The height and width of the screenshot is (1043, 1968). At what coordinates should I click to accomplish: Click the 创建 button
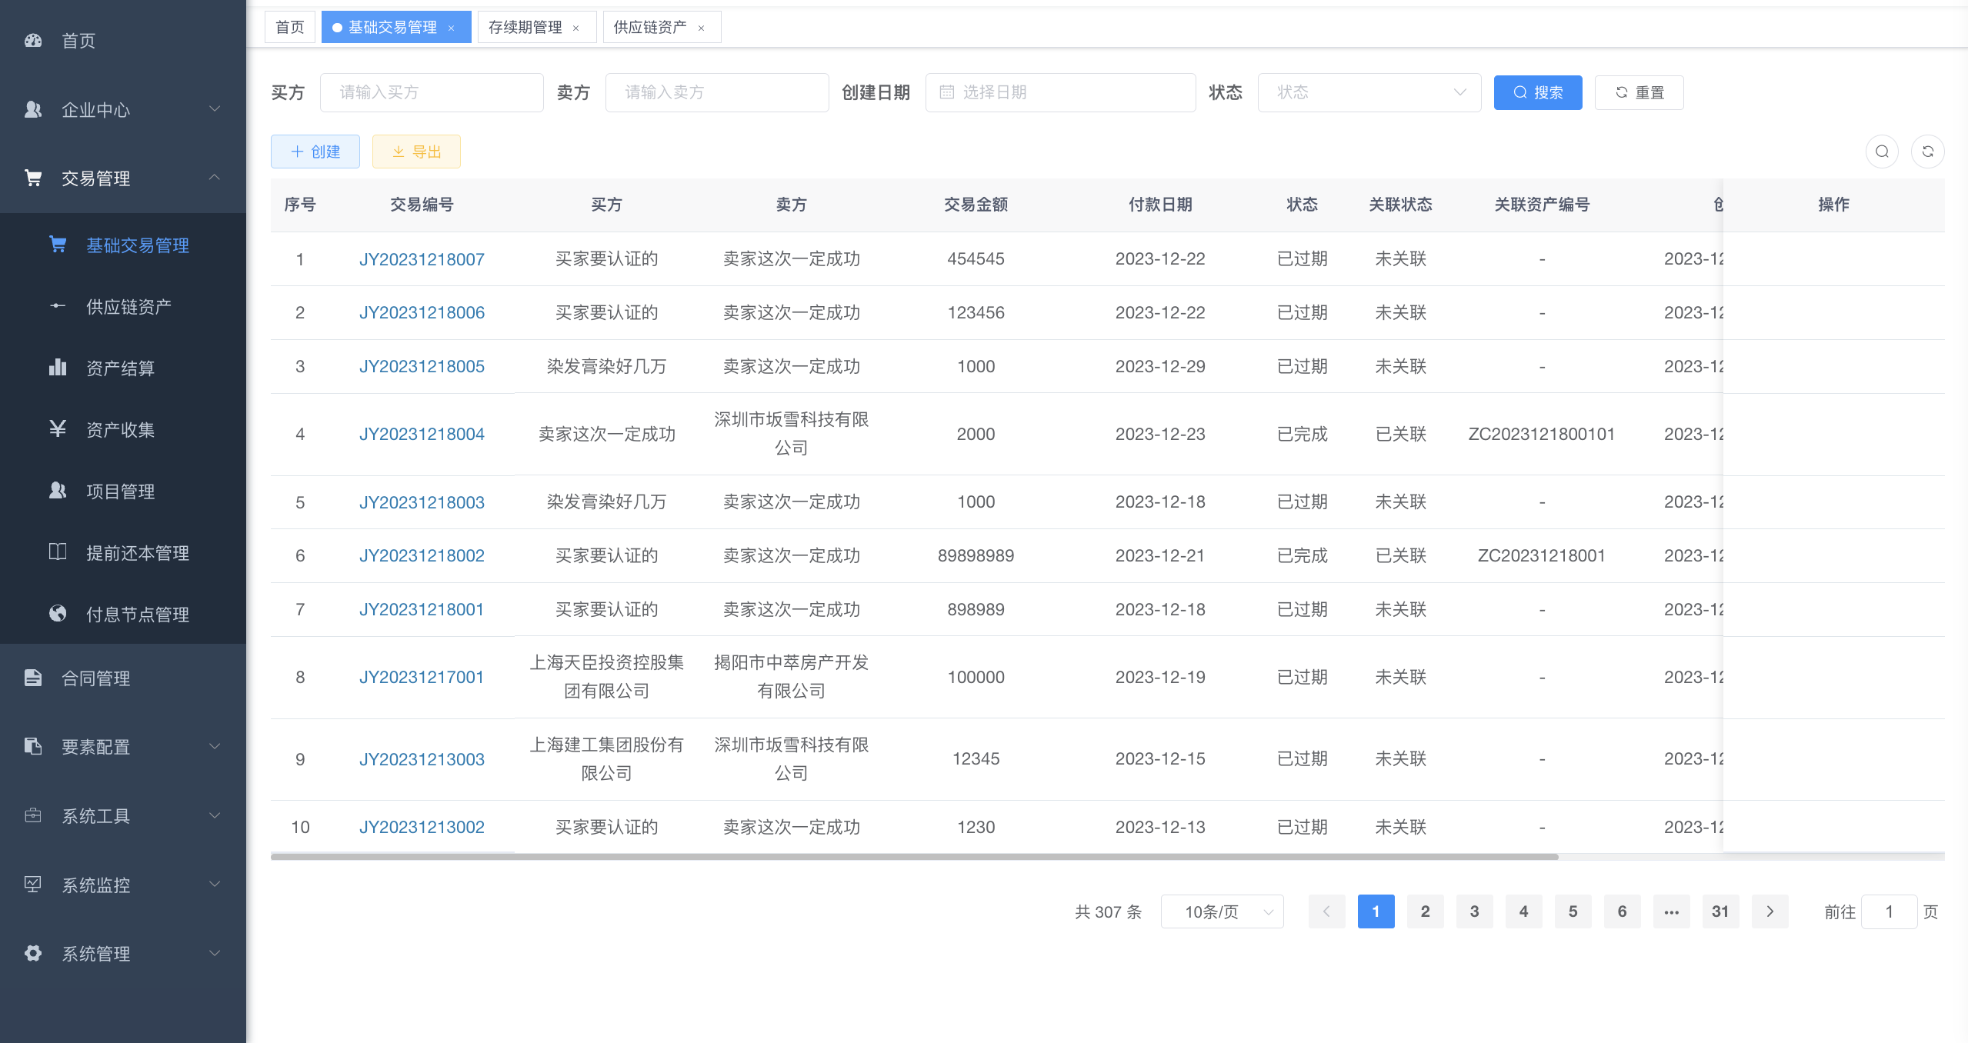pyautogui.click(x=315, y=152)
